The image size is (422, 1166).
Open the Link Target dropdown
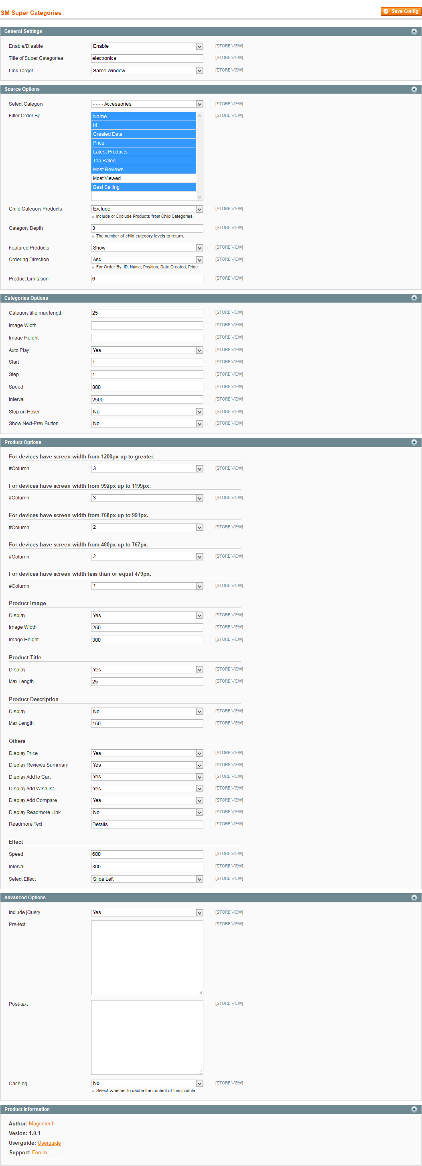pos(147,71)
